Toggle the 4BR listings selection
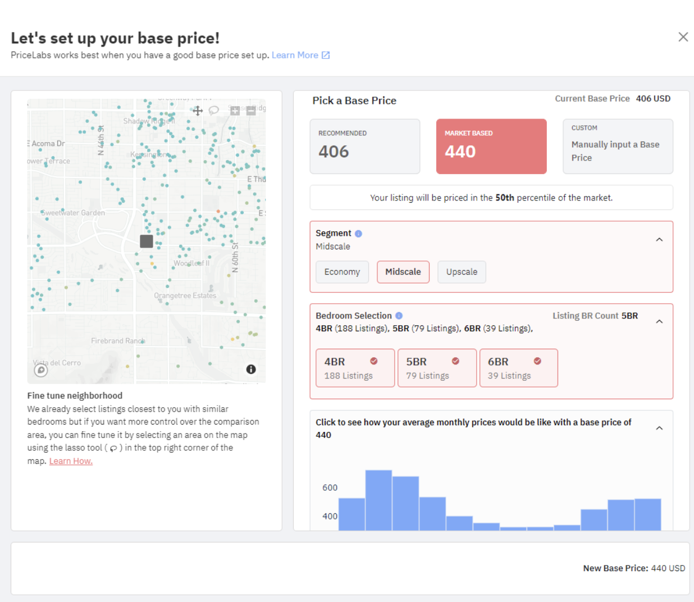 click(x=355, y=368)
